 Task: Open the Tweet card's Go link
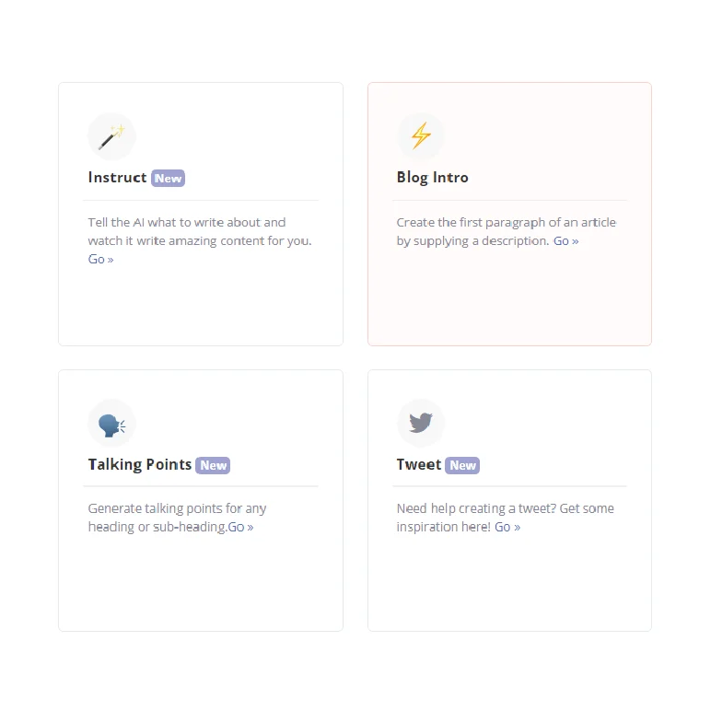[507, 528]
